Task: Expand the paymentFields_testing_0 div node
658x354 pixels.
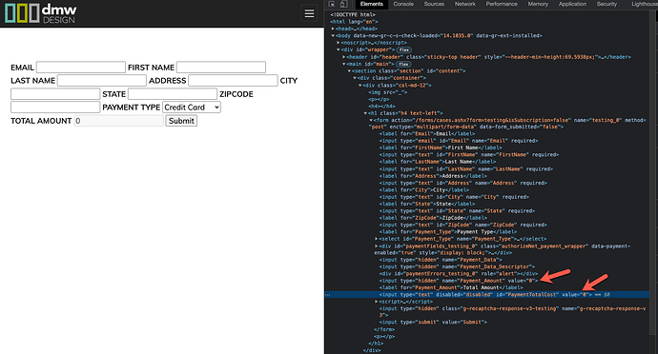Action: click(x=377, y=246)
